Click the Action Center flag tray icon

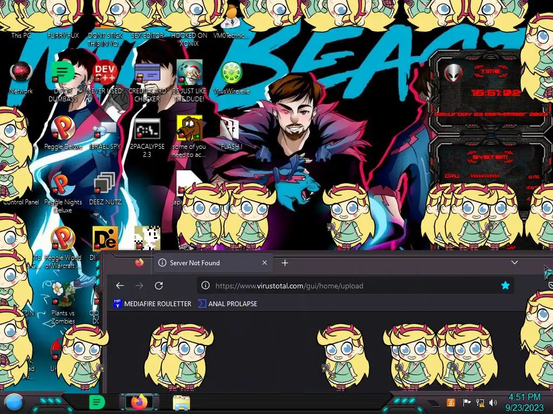(467, 403)
